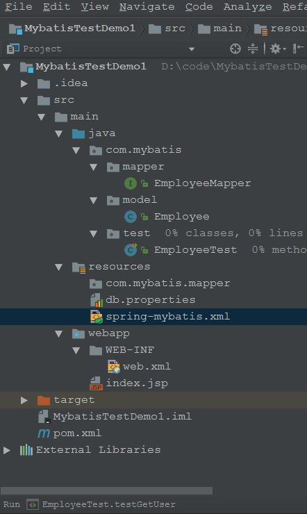Screen dimensions: 307x514
Task: Select index.jsp file
Action: 137,383
